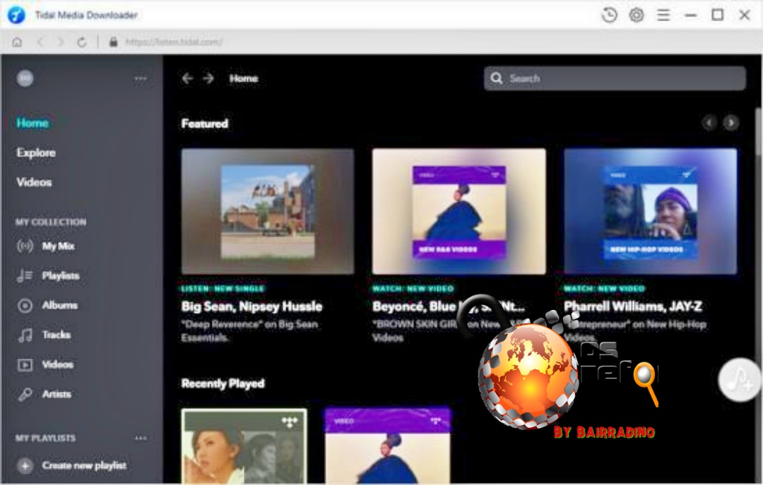The width and height of the screenshot is (763, 485).
Task: Open My Mix in My Collection
Action: 58,246
